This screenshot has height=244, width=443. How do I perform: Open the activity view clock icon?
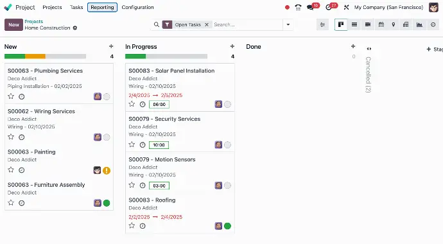tap(433, 24)
